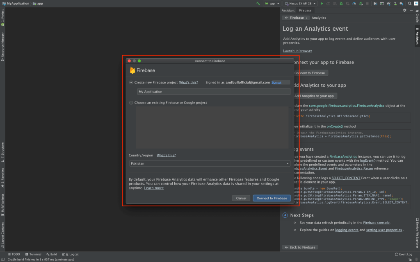The image size is (420, 262).
Task: Click the lock icon in status bar
Action: tap(410, 259)
